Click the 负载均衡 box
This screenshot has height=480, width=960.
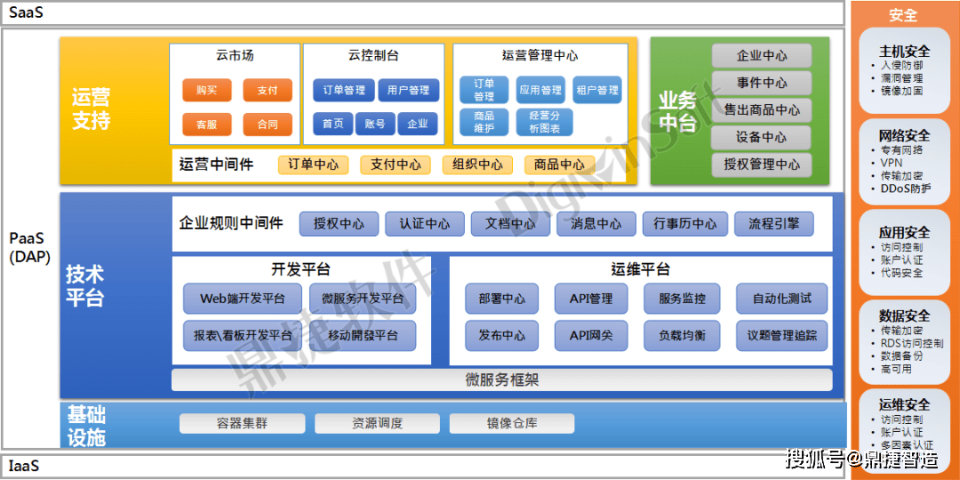click(682, 335)
